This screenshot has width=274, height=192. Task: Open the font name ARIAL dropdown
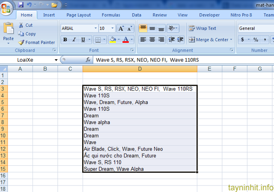coord(95,28)
